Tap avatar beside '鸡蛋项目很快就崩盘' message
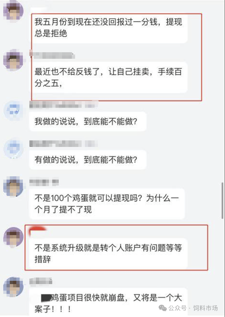 (13, 287)
